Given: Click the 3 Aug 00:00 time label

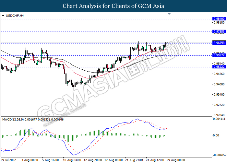Looking at the screenshot, I should click(30, 160).
